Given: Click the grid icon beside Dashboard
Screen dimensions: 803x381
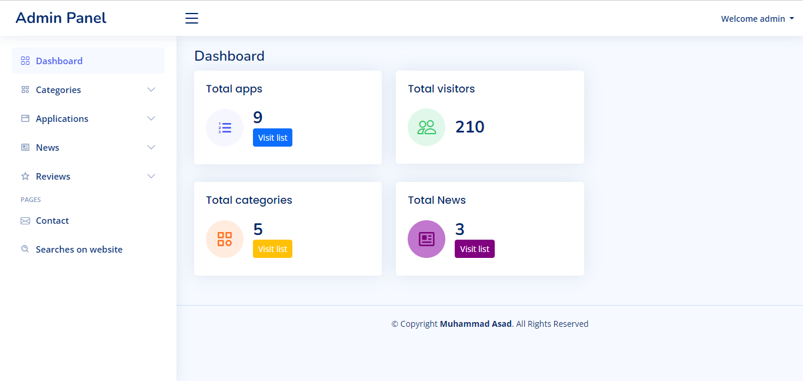Looking at the screenshot, I should pos(25,61).
